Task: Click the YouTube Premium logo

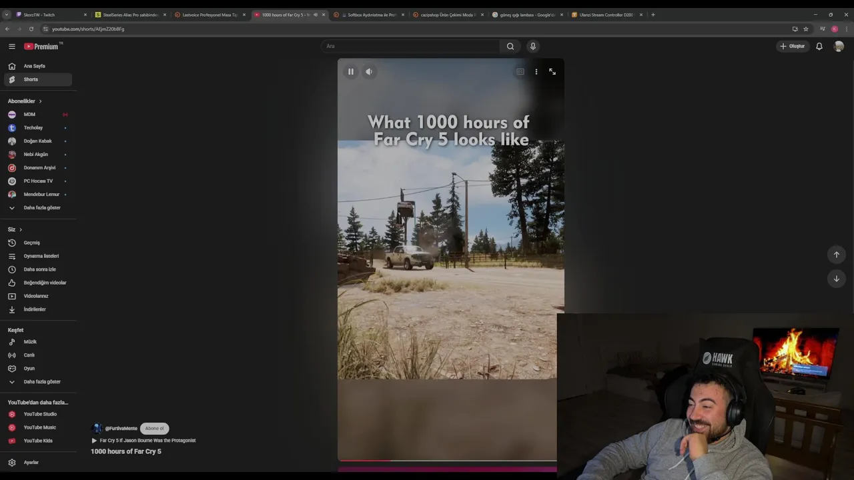Action: (42, 46)
